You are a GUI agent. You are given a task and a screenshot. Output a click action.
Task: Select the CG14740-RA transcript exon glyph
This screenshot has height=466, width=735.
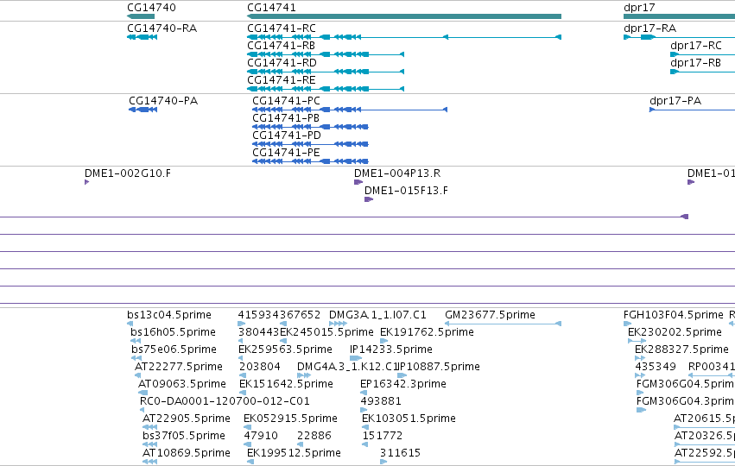pos(142,37)
